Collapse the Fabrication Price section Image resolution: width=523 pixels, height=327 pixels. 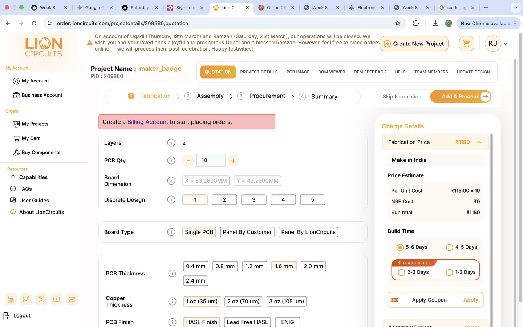pos(478,142)
